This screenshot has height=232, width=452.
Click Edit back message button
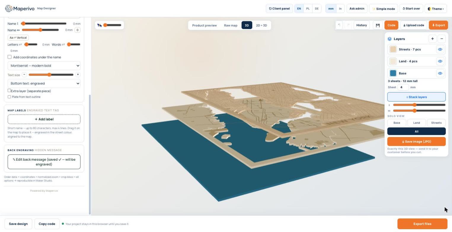(44, 162)
